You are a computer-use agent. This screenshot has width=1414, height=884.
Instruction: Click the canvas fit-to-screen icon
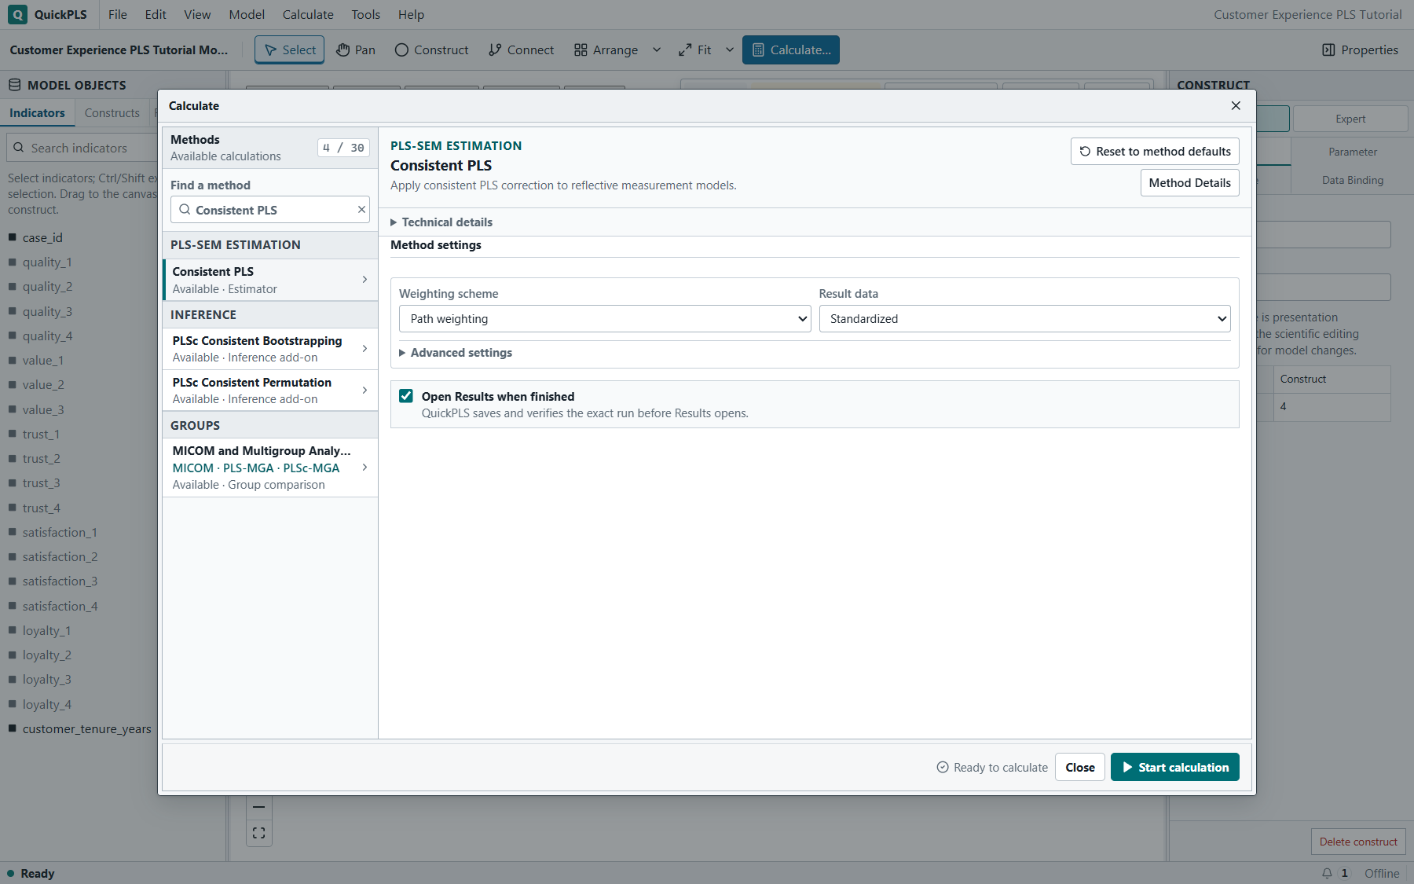pyautogui.click(x=258, y=833)
